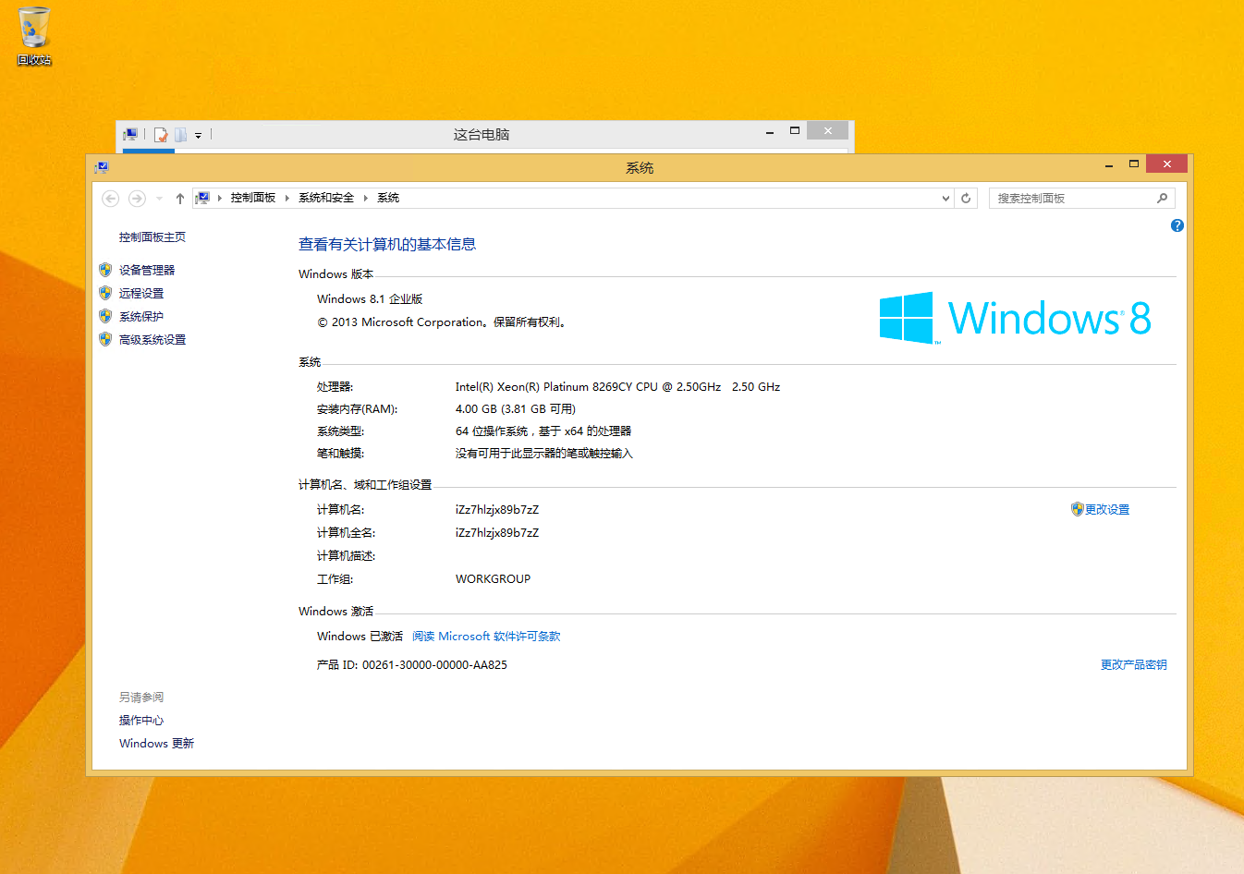1244x874 pixels.
Task: Open the Recycle Bin desktop icon
Action: [x=34, y=35]
